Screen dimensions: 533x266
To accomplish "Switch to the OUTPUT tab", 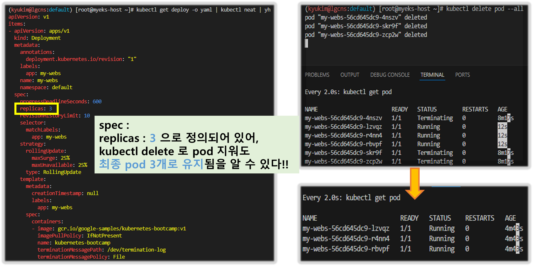I will (x=350, y=75).
